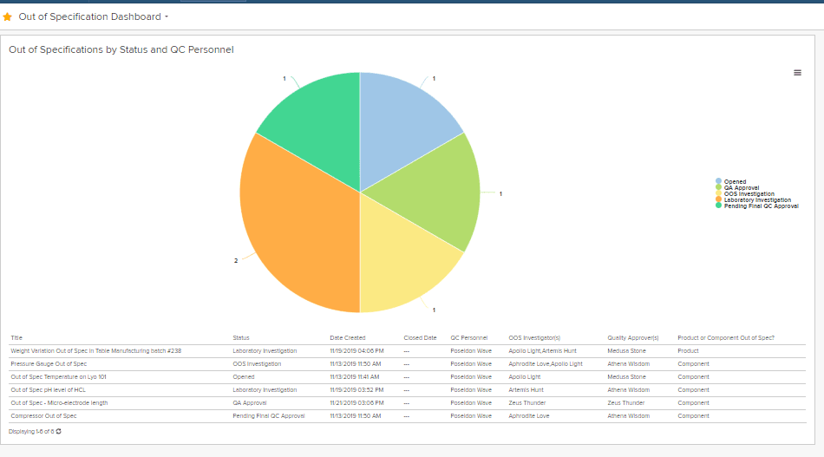Toggle the Opened legend marker

pos(718,181)
